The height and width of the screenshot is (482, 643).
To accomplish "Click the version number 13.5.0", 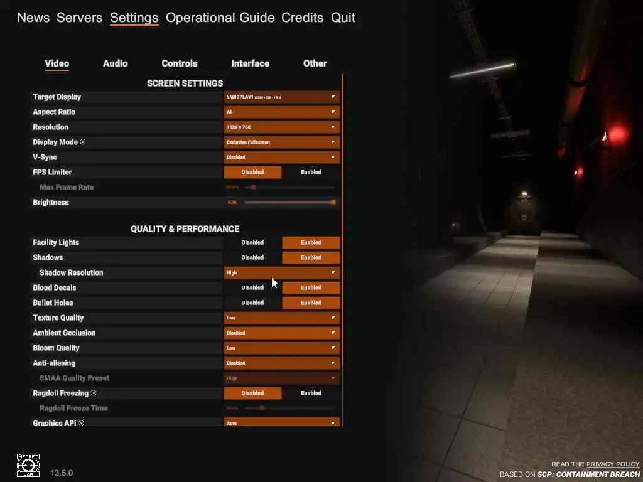I will tap(62, 473).
